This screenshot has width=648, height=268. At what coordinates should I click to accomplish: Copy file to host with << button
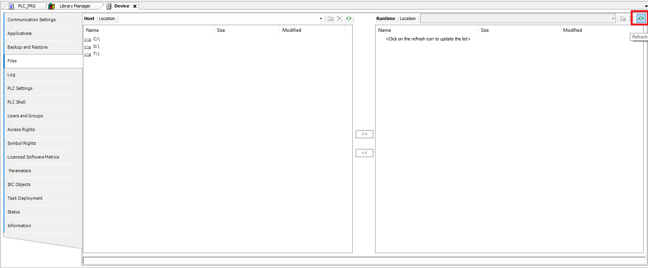[364, 153]
